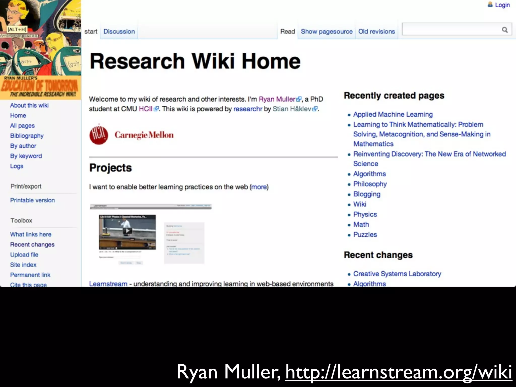Open Reinventing Discovery page

click(x=429, y=159)
